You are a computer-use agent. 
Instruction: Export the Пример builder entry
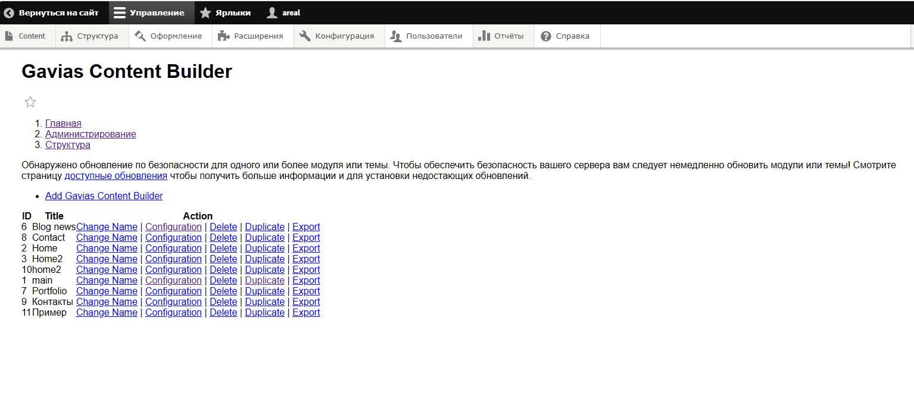(x=306, y=312)
